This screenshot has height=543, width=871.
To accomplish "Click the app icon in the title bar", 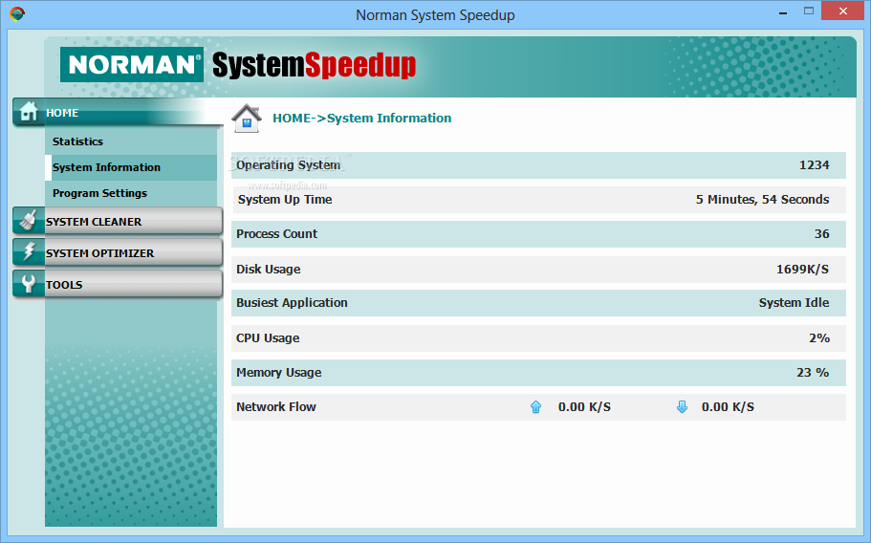I will pos(17,14).
